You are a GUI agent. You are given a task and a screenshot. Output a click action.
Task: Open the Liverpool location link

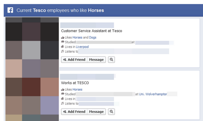click(x=82, y=47)
